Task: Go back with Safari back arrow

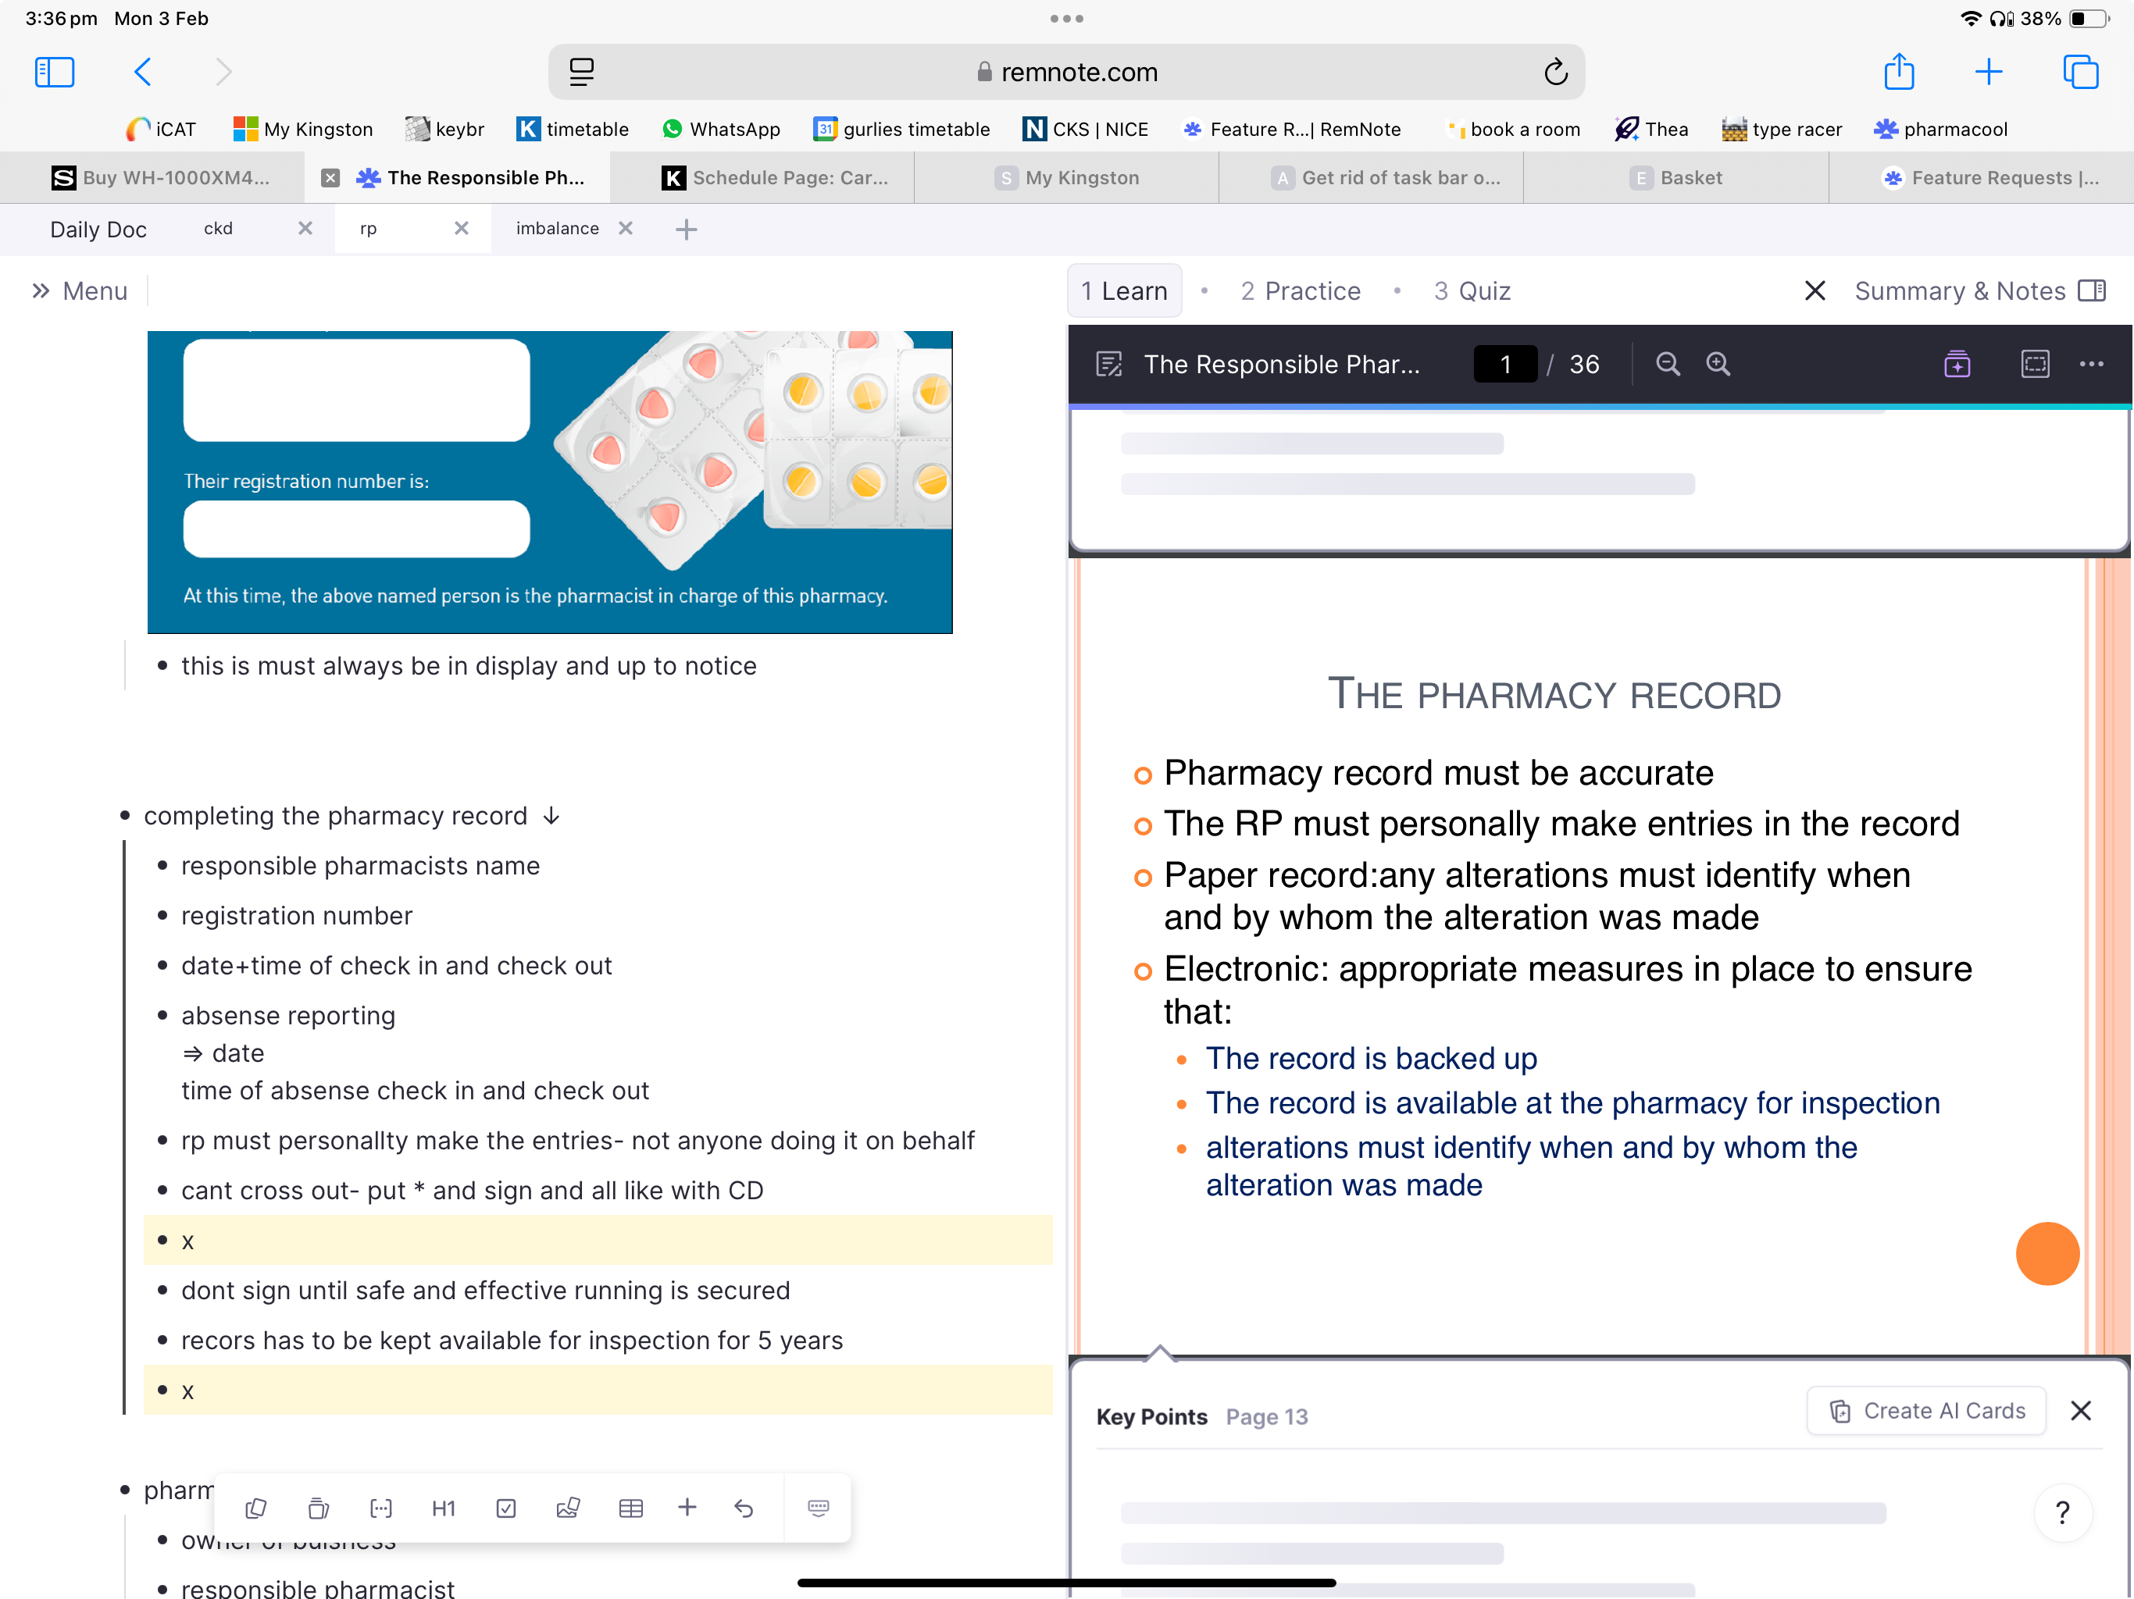Action: click(143, 71)
